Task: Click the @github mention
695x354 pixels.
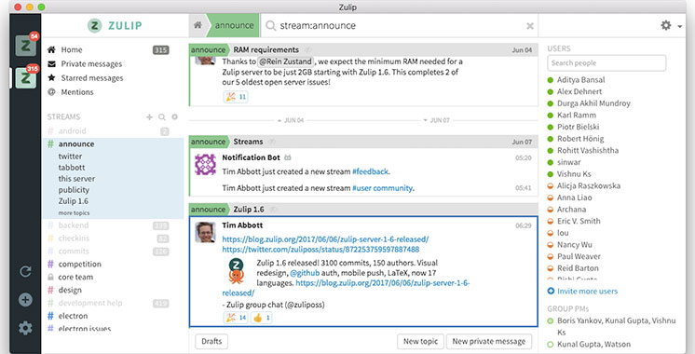Action: coord(305,272)
